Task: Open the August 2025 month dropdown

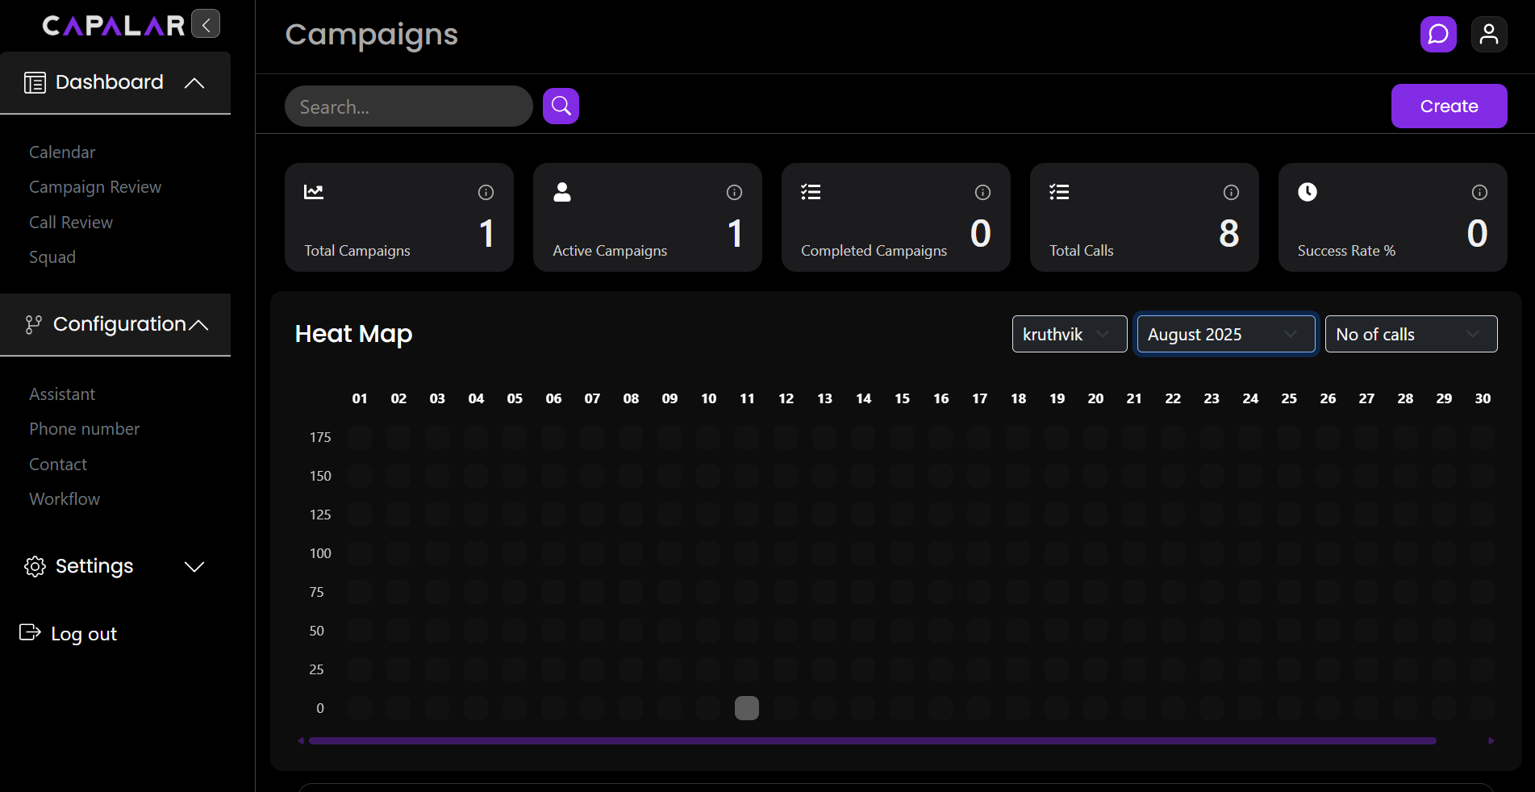Action: point(1225,334)
